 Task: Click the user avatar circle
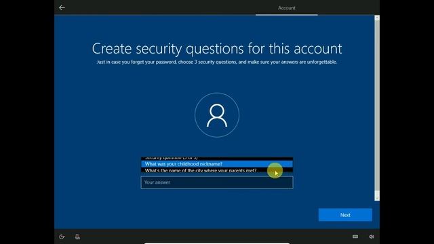[217, 115]
